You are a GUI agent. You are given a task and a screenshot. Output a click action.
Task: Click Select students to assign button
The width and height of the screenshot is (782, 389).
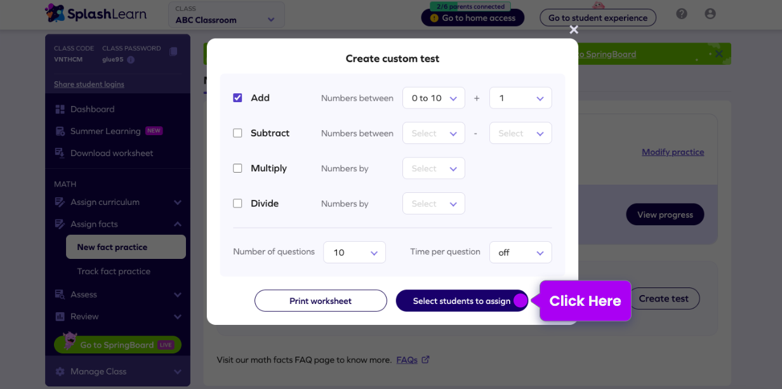tap(461, 301)
